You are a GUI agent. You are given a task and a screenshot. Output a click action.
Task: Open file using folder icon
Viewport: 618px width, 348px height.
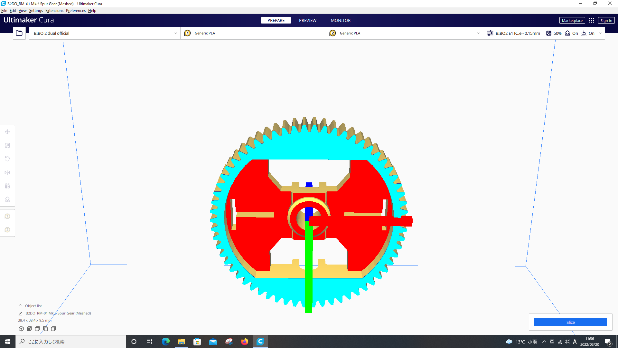click(x=19, y=33)
